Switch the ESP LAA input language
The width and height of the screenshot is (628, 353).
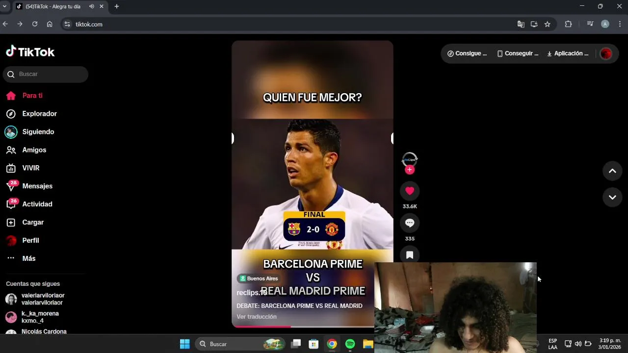[x=553, y=344]
